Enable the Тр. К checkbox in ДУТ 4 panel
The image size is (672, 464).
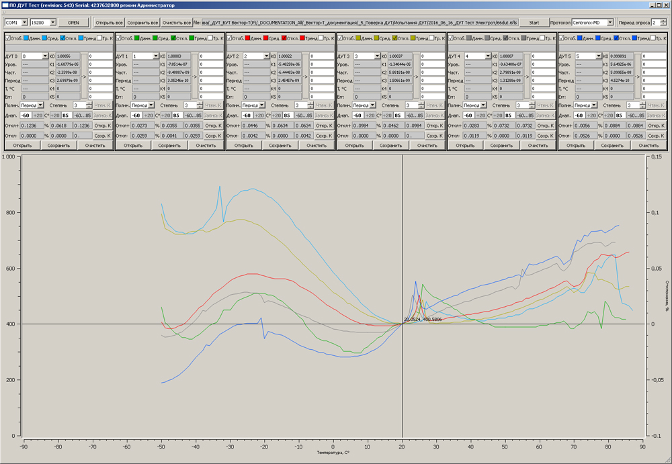[x=542, y=38]
